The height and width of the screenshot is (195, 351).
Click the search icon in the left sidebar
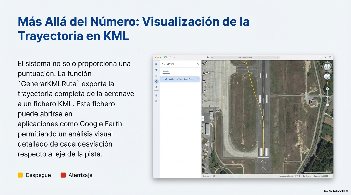click(156, 70)
